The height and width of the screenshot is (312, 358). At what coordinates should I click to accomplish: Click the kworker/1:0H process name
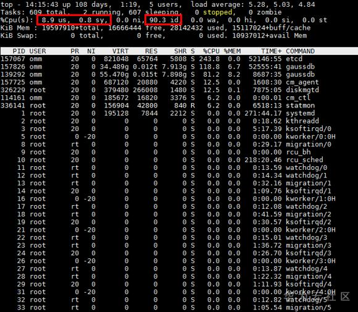coord(310,199)
